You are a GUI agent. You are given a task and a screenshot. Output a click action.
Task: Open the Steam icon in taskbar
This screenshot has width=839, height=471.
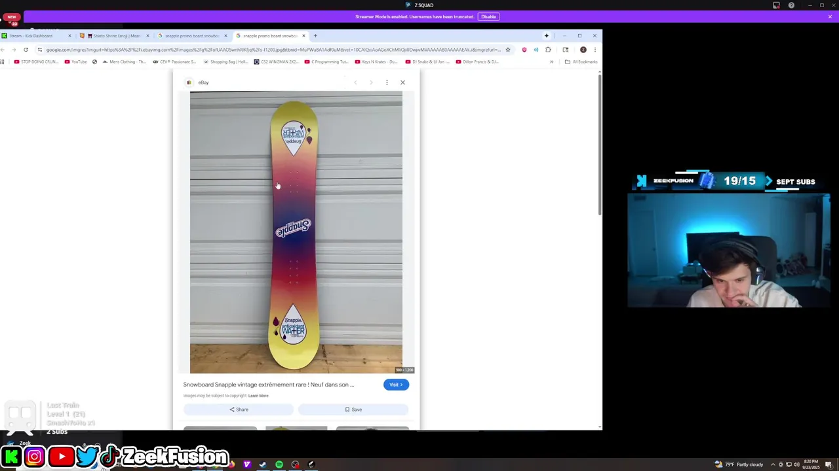(x=263, y=464)
